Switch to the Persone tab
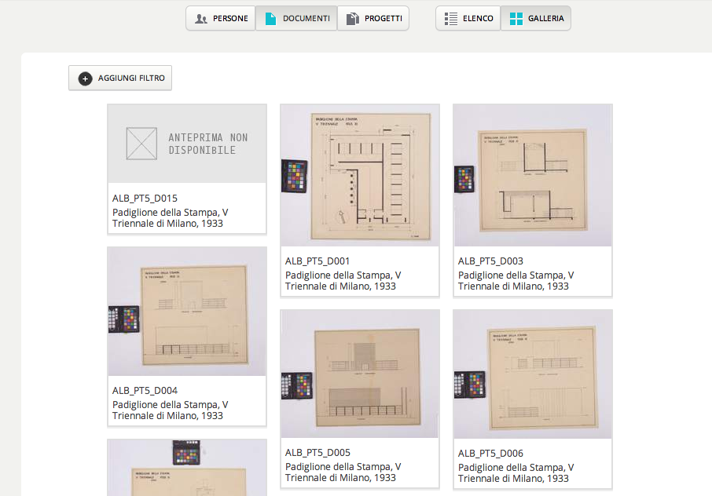The height and width of the screenshot is (496, 712). click(221, 18)
